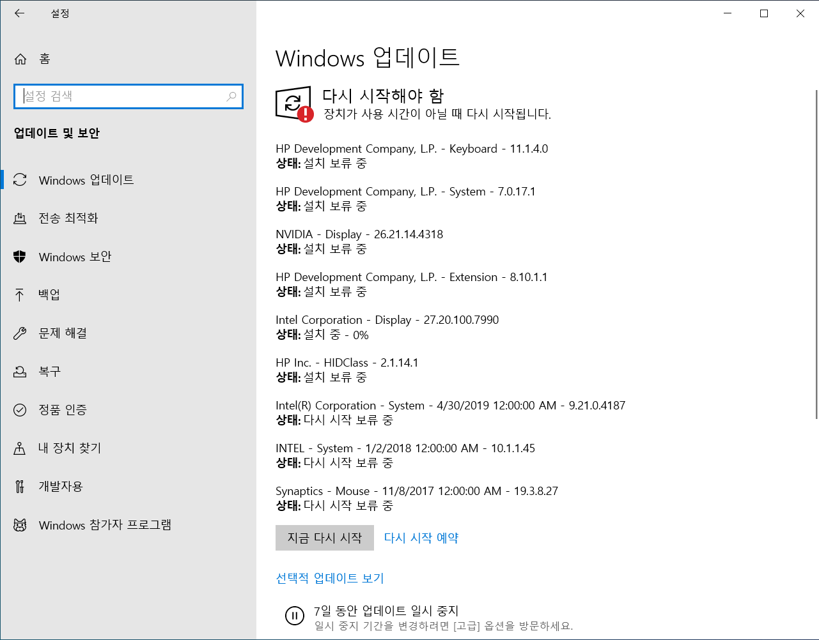Go to Windows 보안 section
819x640 pixels.
(128, 257)
